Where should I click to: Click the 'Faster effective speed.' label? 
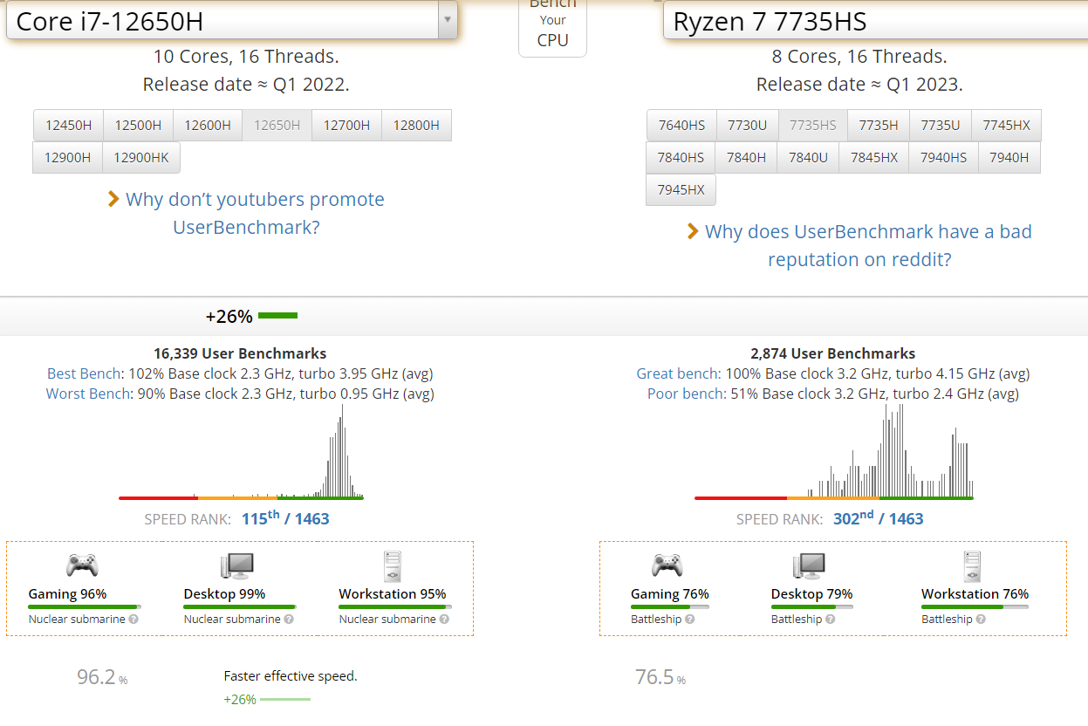click(291, 675)
